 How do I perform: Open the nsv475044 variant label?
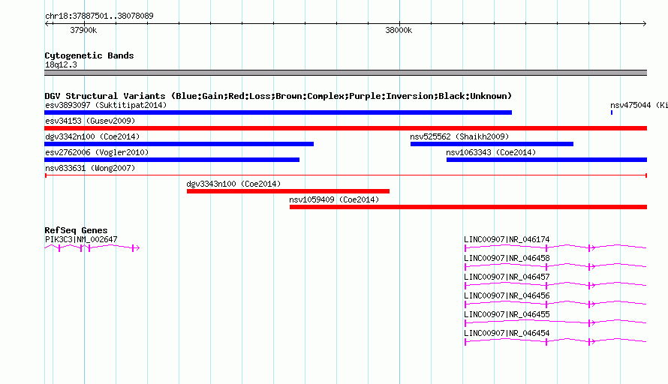[639, 105]
